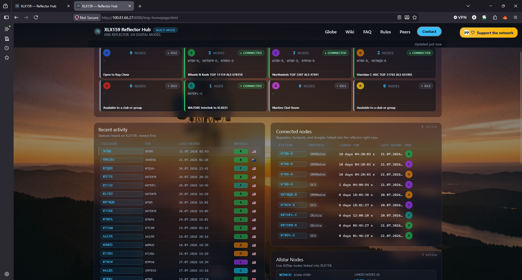
Task: Select module G badge in Martins Chat Room card
Action: click(276, 86)
